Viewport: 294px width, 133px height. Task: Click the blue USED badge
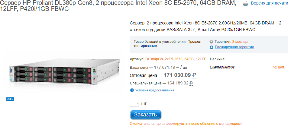(10, 99)
